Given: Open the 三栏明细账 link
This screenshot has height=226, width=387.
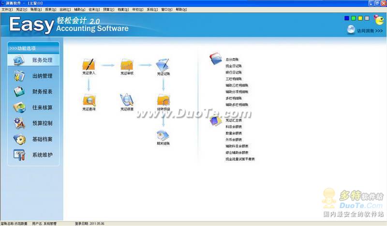Looking at the screenshot, I should tap(234, 79).
